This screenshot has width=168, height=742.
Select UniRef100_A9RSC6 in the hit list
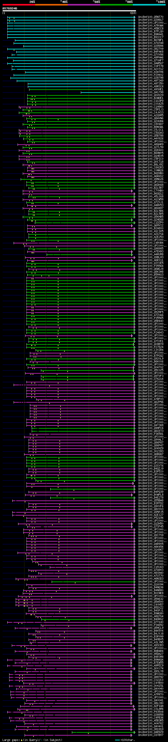151,86
